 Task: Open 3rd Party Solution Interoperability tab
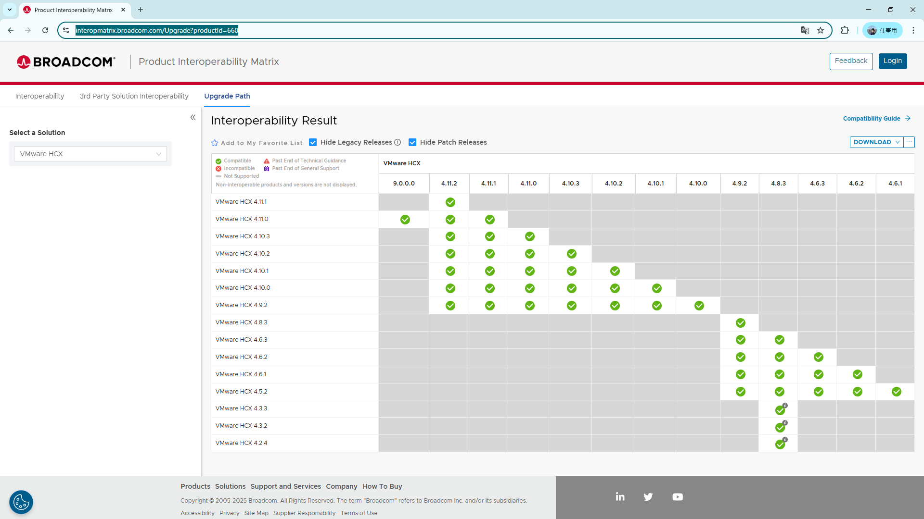click(134, 96)
